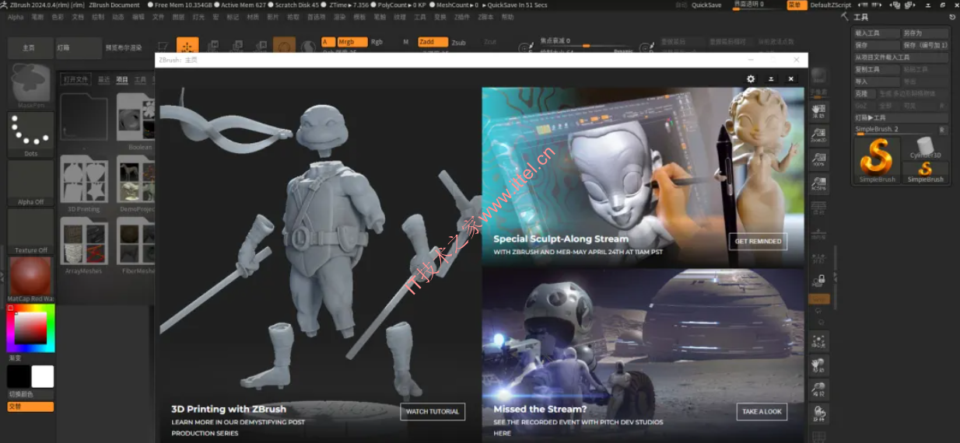Pick a color in the color picker square
The height and width of the screenshot is (443, 960).
pos(30,329)
